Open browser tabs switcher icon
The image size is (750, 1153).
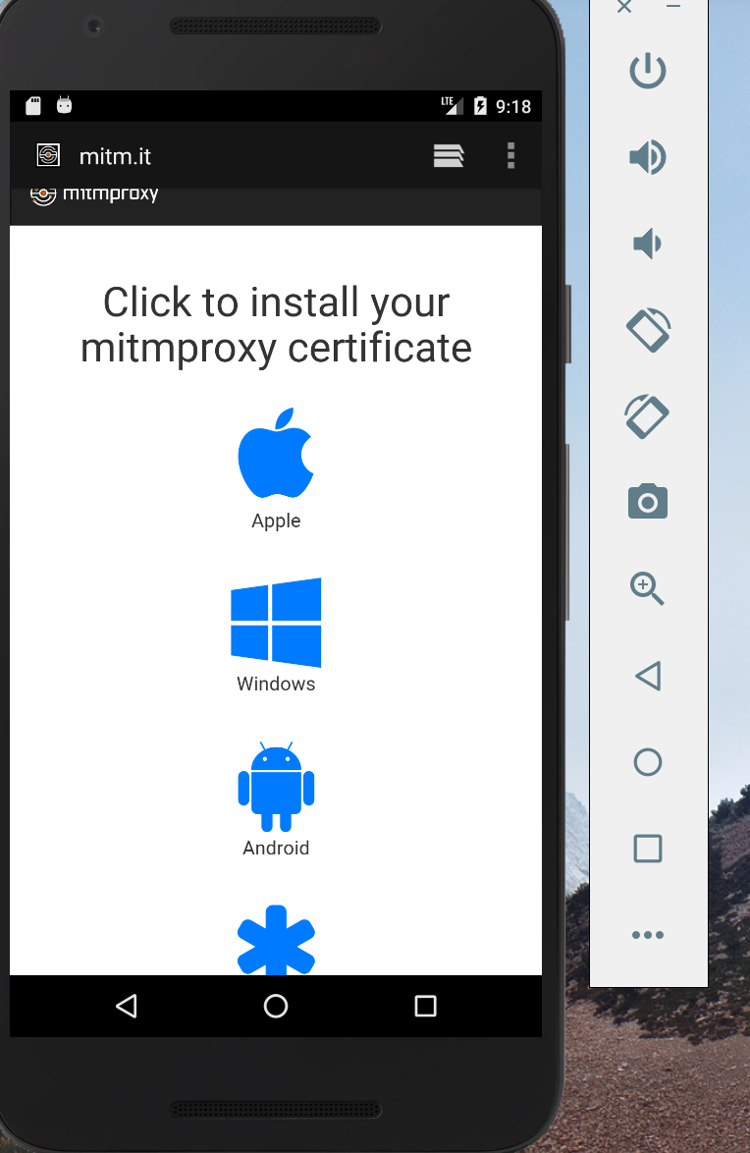(x=449, y=155)
